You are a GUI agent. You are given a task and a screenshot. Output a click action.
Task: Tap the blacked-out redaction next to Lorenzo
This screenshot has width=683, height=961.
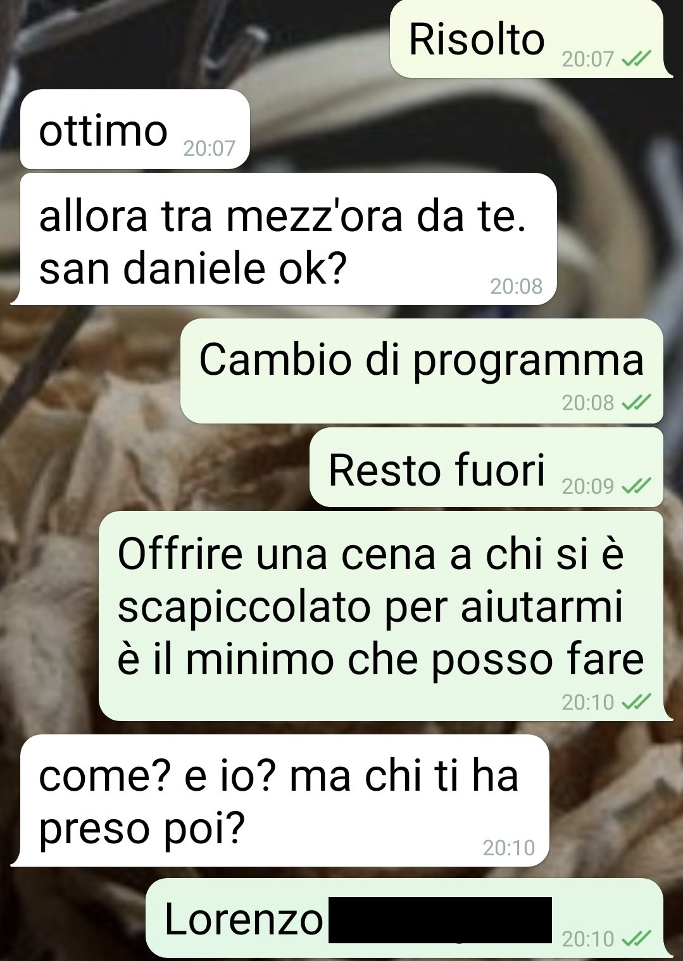pyautogui.click(x=440, y=920)
